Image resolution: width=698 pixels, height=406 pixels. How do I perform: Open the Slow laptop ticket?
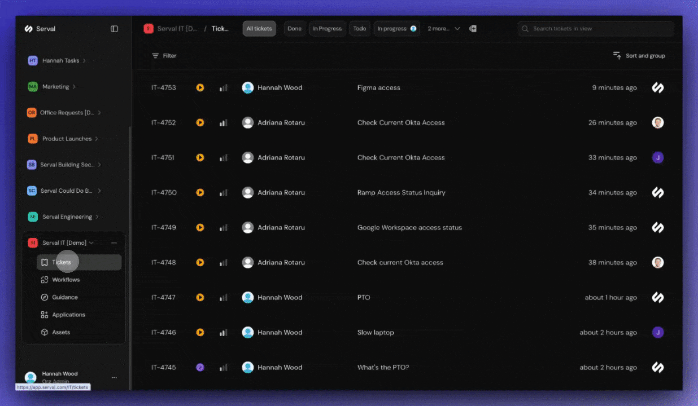click(376, 333)
